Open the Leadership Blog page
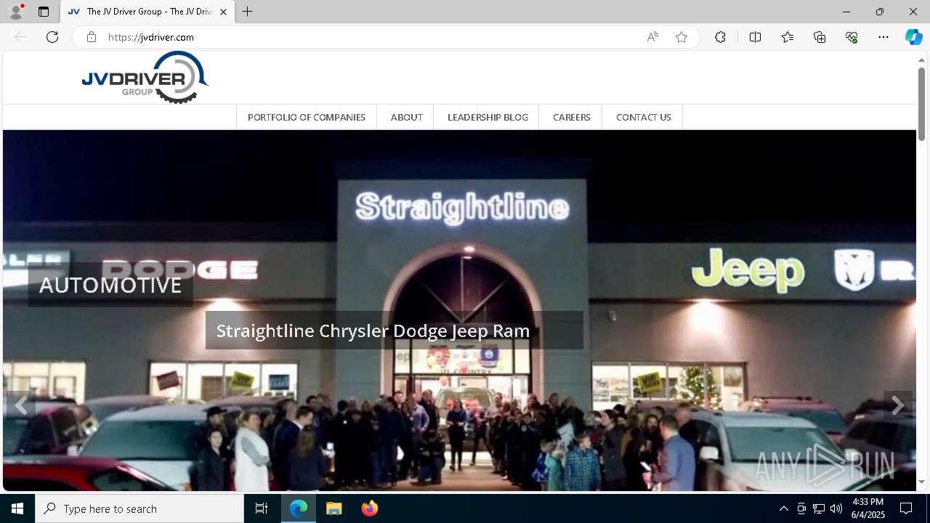930x523 pixels. point(488,117)
